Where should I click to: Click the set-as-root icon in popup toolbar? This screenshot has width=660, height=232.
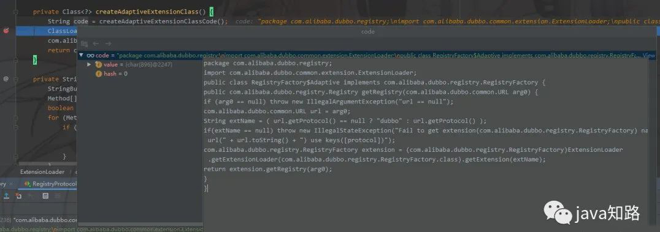pos(84,43)
